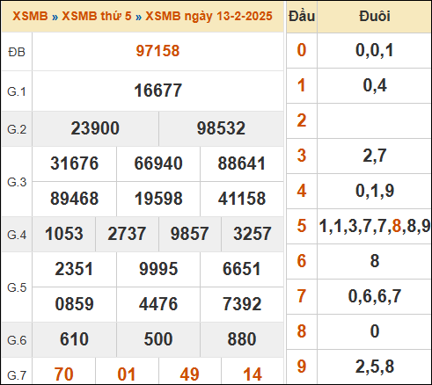Select special prize number 97158
432x385 pixels.
[157, 51]
